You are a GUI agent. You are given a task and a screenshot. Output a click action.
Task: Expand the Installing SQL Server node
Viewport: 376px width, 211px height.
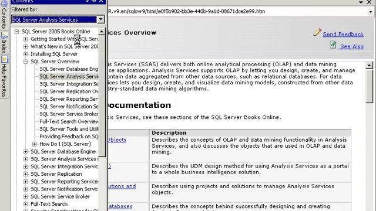click(25, 54)
